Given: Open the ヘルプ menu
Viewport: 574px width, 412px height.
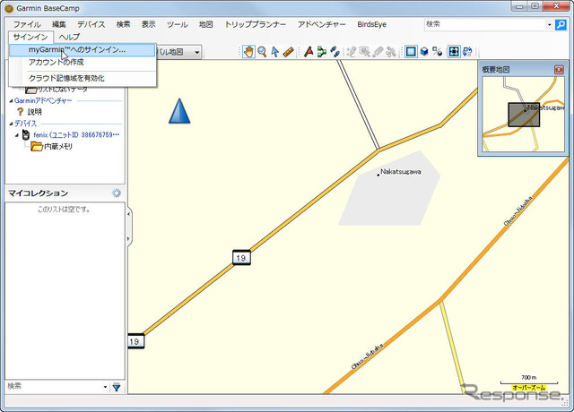Looking at the screenshot, I should click(69, 37).
